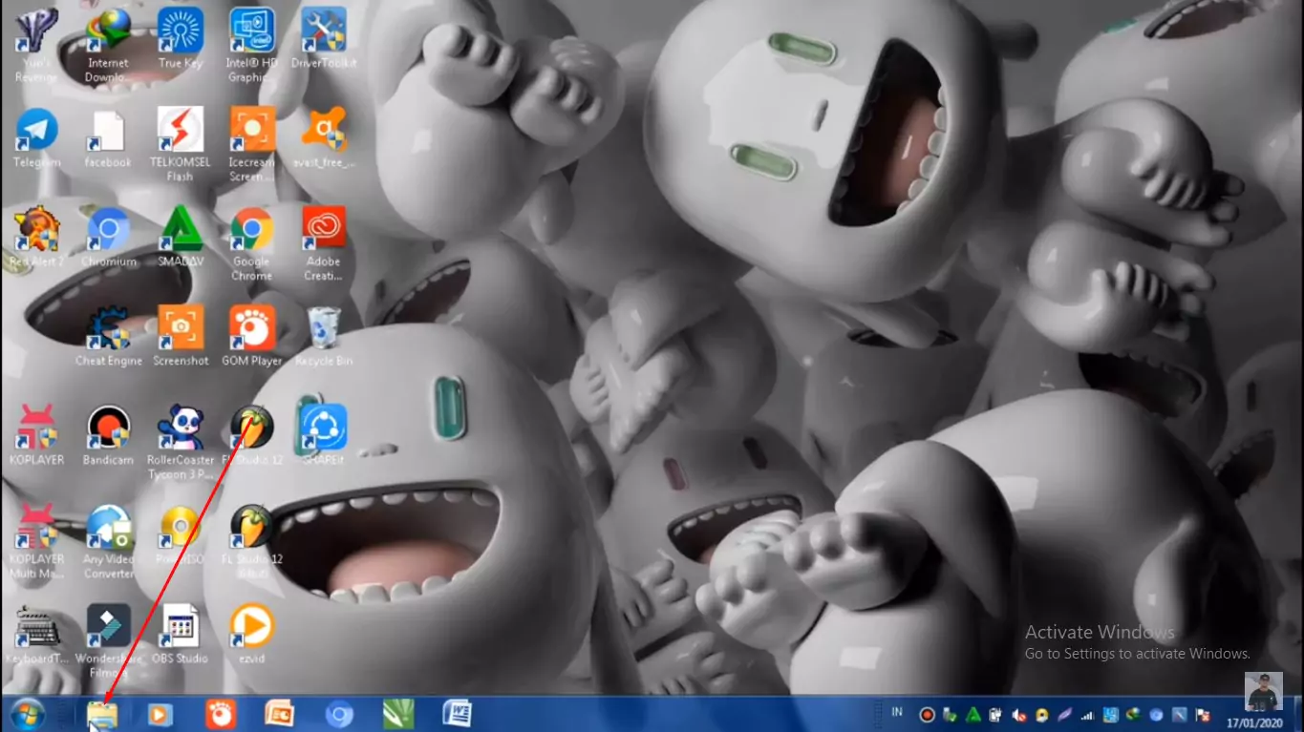Image resolution: width=1304 pixels, height=732 pixels.
Task: Select the Google Chrome desktop shortcut
Action: pos(252,244)
